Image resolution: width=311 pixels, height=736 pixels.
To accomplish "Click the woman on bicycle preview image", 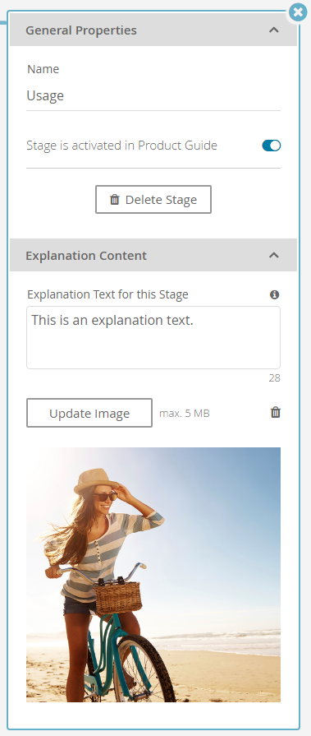I will 153,575.
